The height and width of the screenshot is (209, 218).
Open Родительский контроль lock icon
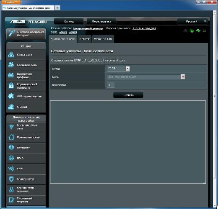[11, 86]
